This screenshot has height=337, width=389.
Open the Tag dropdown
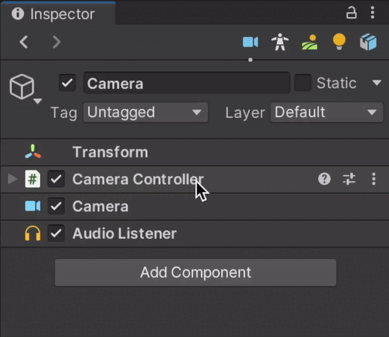point(145,112)
